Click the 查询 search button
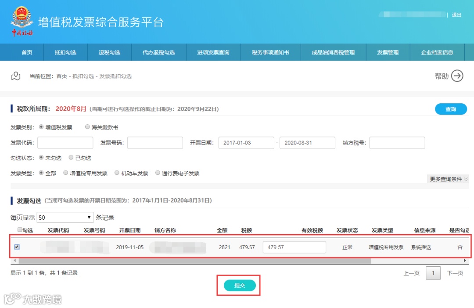Screen dimensions: 474x308 tap(451, 109)
